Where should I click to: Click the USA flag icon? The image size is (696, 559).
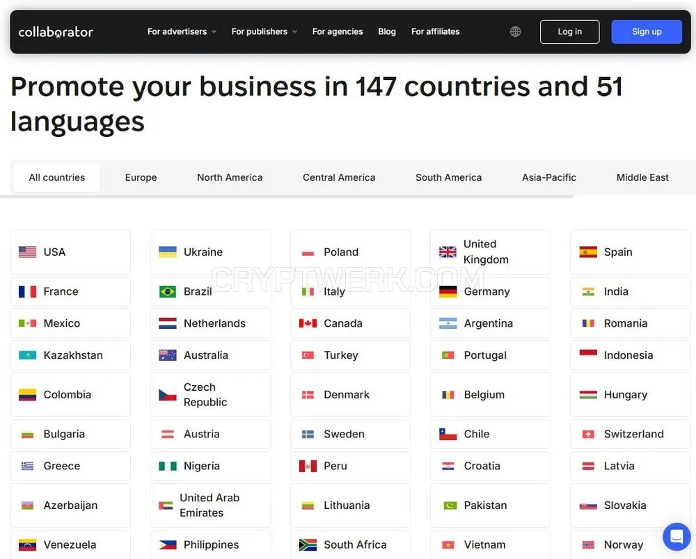(x=28, y=252)
